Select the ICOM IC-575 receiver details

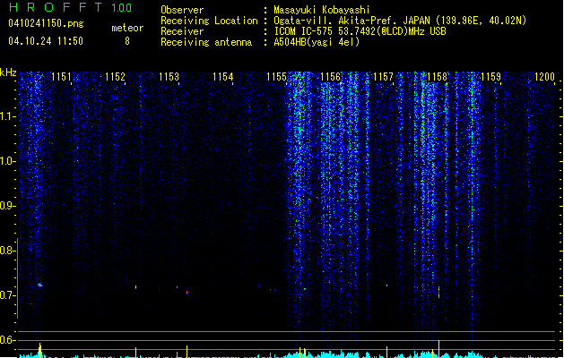[360, 31]
